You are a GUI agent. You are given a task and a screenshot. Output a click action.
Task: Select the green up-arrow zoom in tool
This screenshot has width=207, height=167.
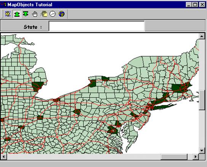pos(17,14)
